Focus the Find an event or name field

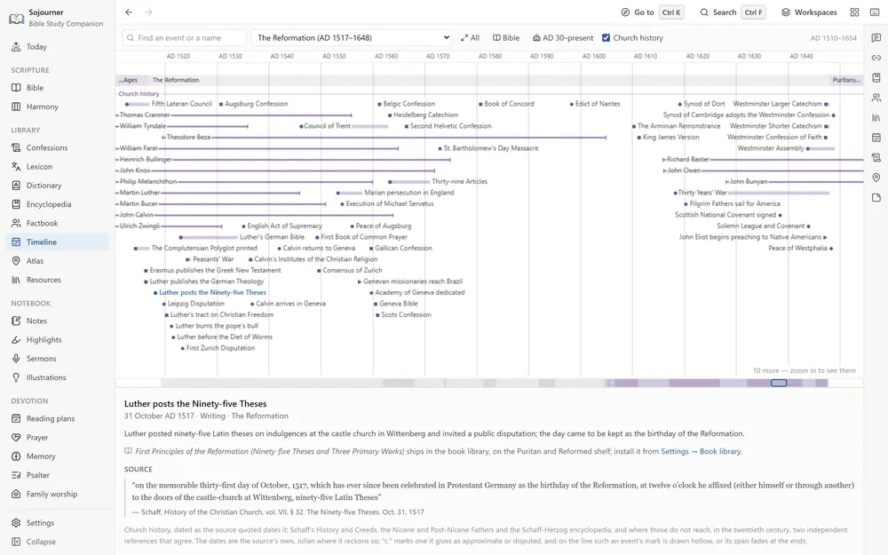pos(184,38)
